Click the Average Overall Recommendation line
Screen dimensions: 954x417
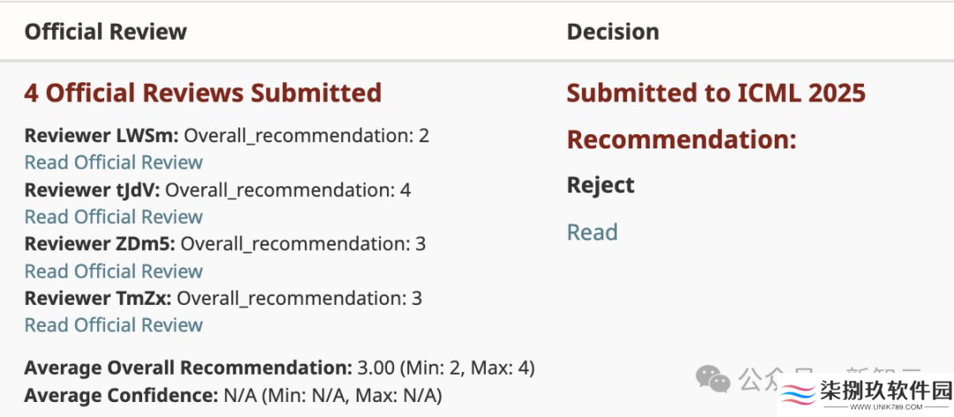[x=279, y=368]
